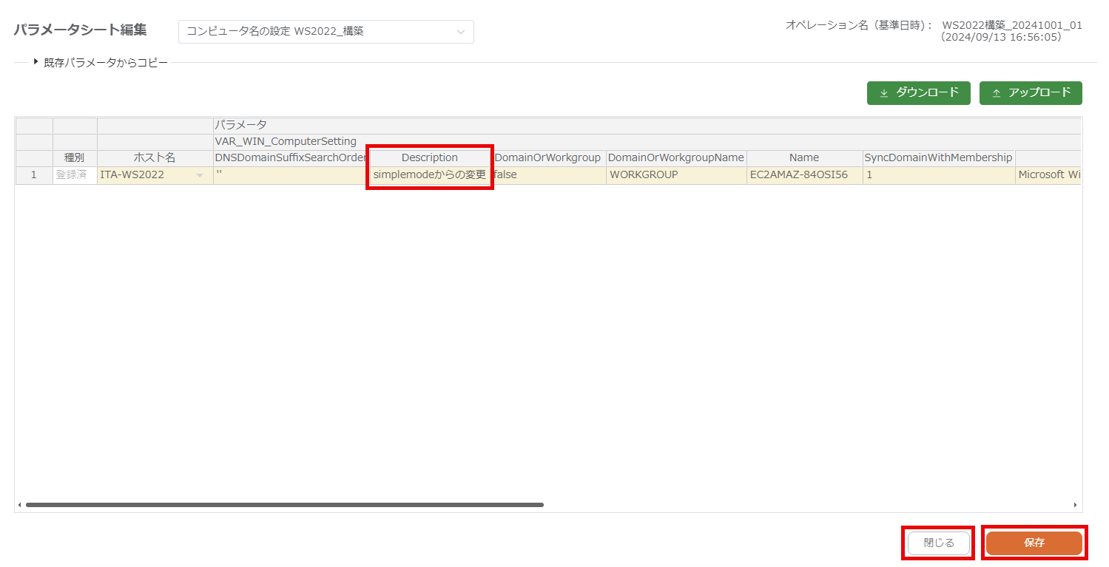Click the horizontal scrollbar thumb
The image size is (1109, 567).
[284, 505]
